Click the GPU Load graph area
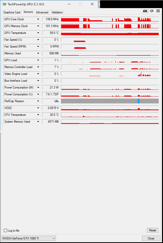 click(x=110, y=60)
